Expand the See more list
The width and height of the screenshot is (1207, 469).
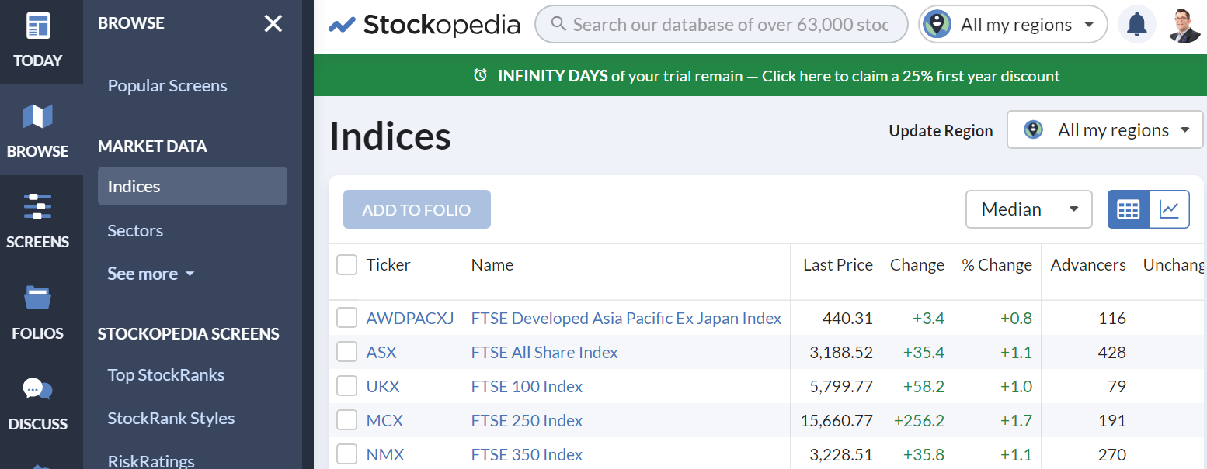point(151,274)
